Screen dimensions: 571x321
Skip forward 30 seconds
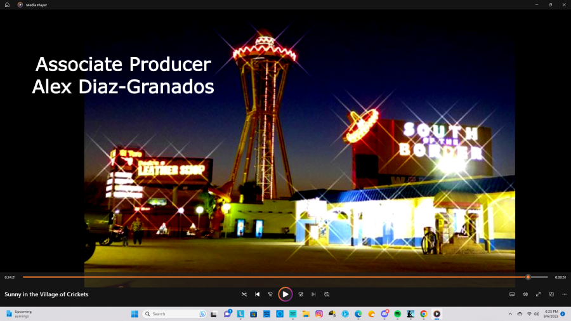(x=300, y=294)
